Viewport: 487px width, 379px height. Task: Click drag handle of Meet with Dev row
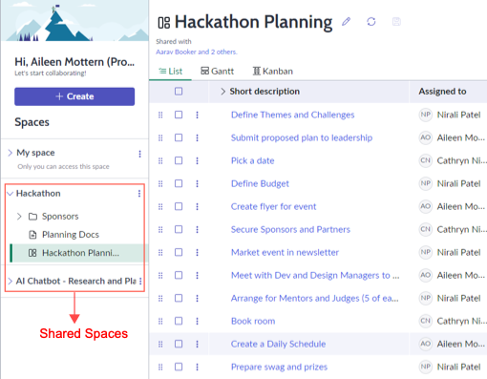160,275
